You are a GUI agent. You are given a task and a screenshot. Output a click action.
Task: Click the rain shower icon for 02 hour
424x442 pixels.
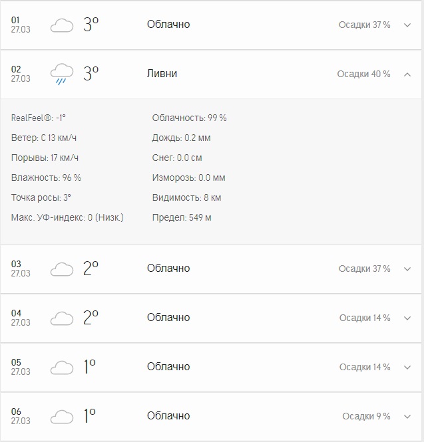(x=62, y=74)
